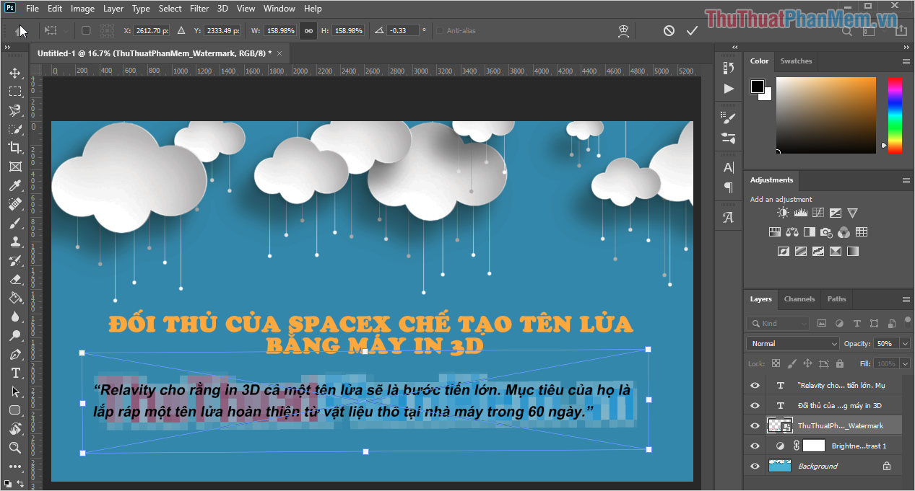Screen dimensions: 915x491
Task: Select the Type tool
Action: coord(14,373)
